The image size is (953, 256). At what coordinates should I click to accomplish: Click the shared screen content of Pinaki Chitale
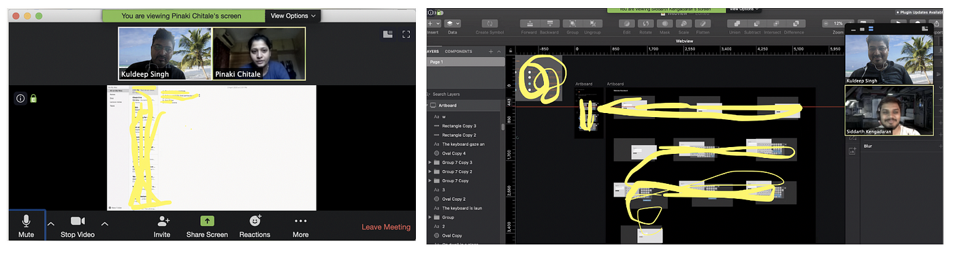(x=212, y=148)
